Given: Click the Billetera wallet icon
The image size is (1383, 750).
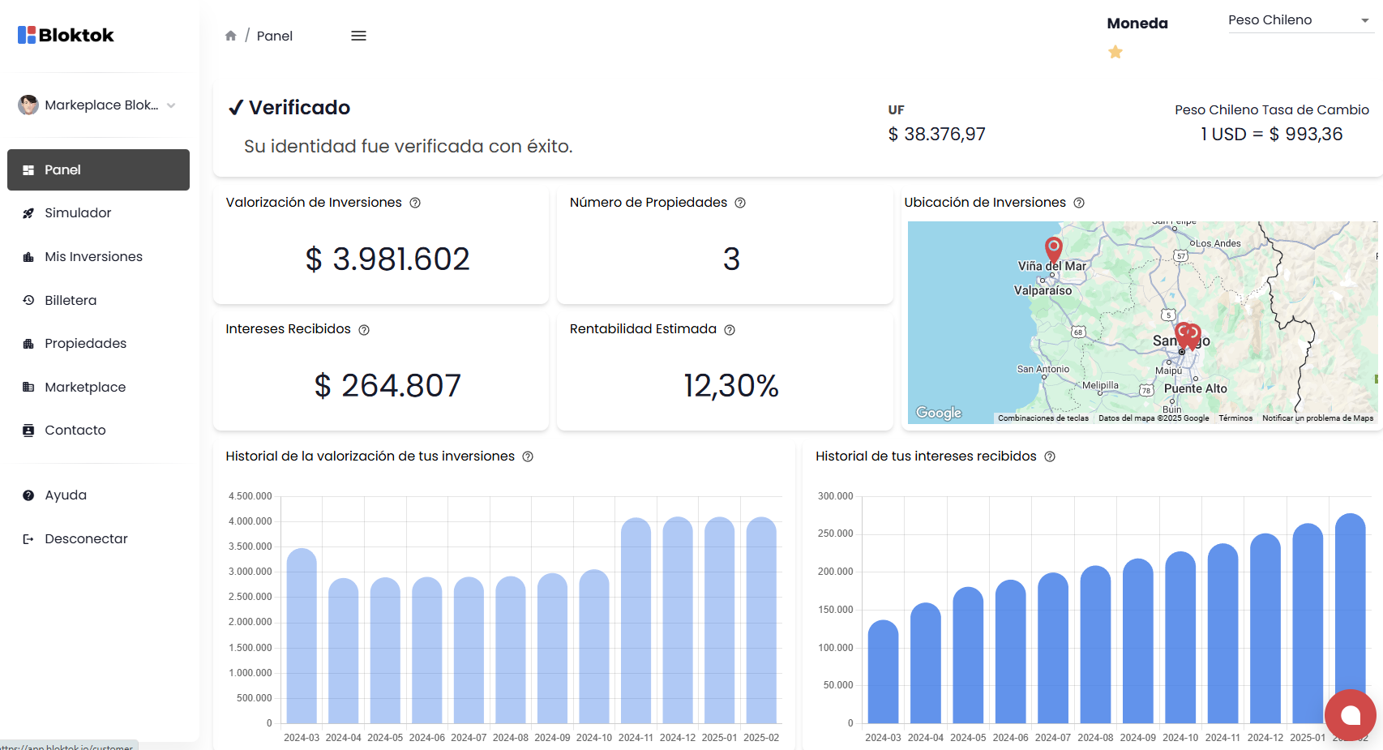Looking at the screenshot, I should tap(29, 300).
